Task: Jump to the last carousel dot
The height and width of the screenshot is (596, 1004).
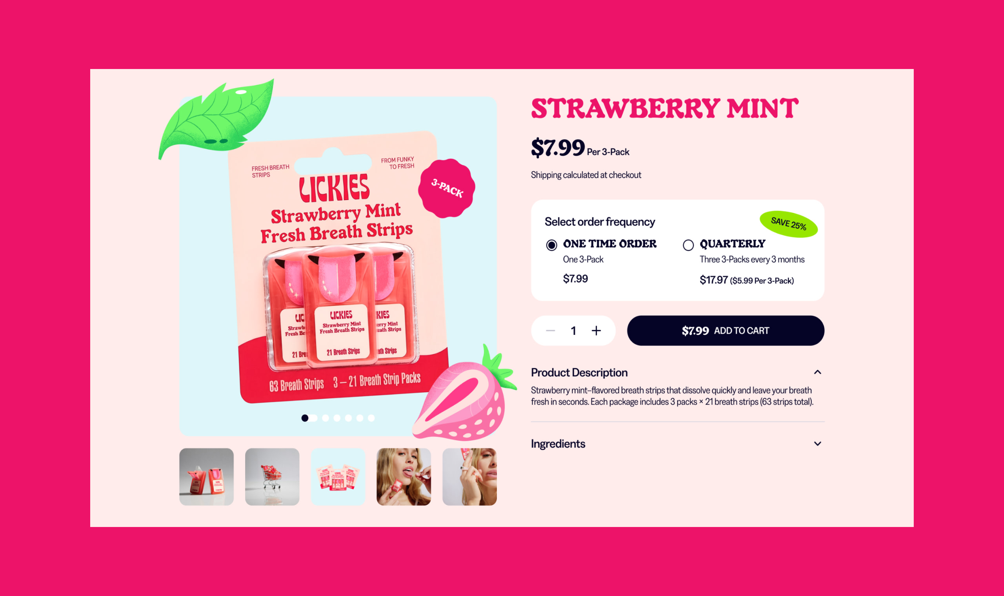Action: coord(371,418)
